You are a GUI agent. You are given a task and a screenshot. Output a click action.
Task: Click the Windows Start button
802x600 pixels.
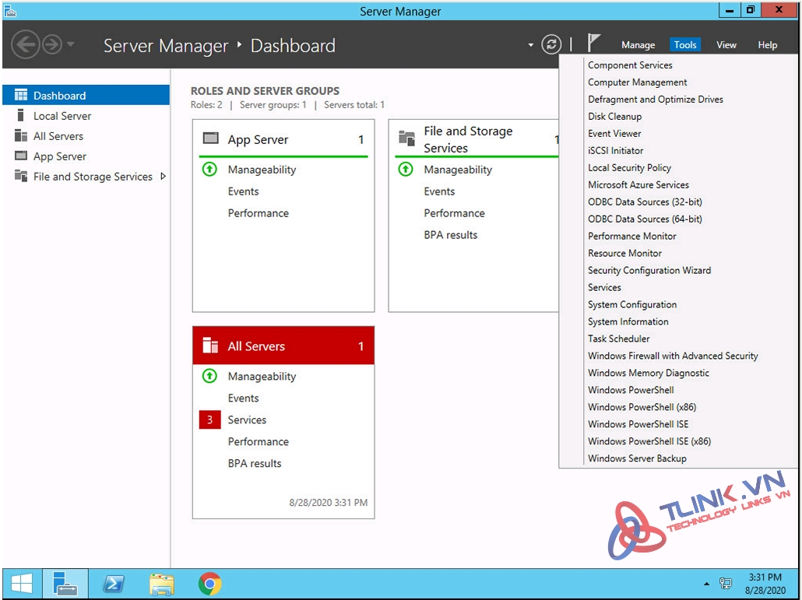(x=22, y=584)
